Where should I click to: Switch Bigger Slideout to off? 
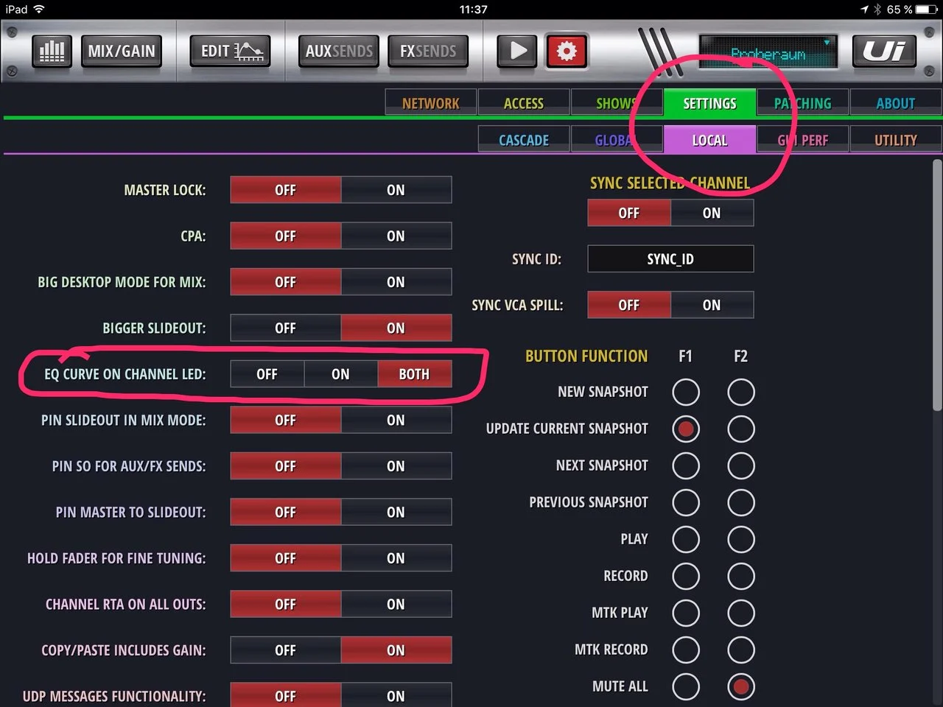tap(285, 328)
